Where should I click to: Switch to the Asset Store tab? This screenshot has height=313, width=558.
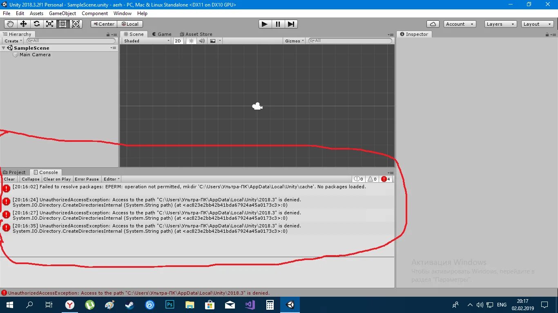(196, 34)
